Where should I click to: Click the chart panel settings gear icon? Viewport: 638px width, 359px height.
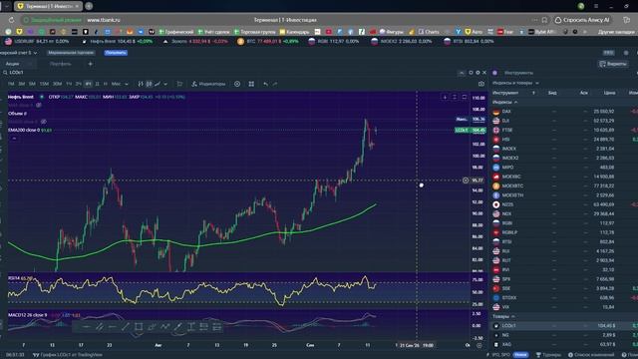click(478, 73)
